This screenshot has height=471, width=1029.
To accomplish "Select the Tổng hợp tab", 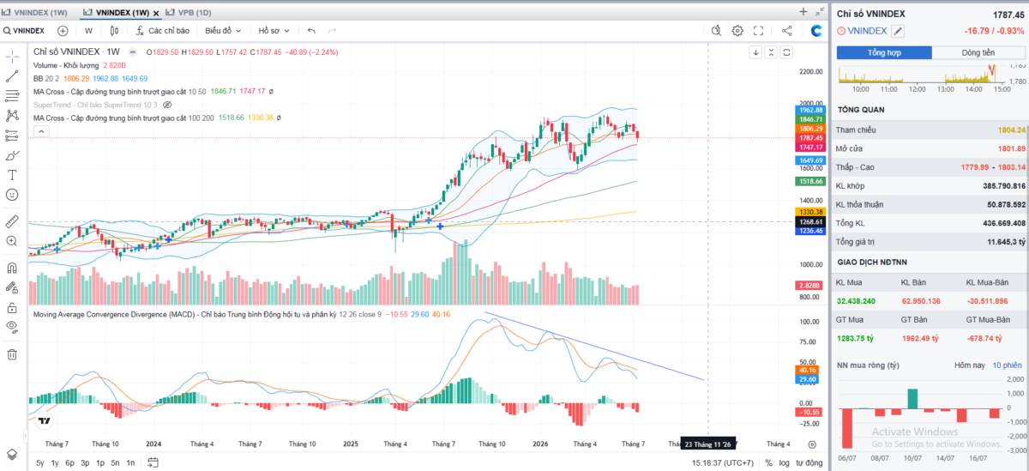I will pos(884,52).
